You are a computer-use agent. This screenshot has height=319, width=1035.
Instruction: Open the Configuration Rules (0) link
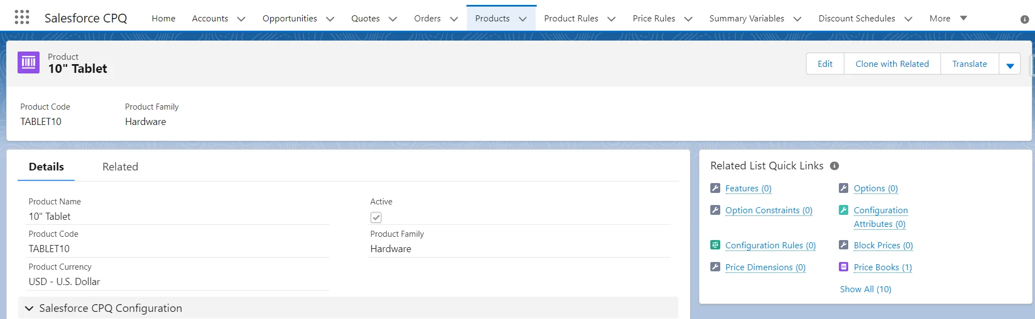770,246
